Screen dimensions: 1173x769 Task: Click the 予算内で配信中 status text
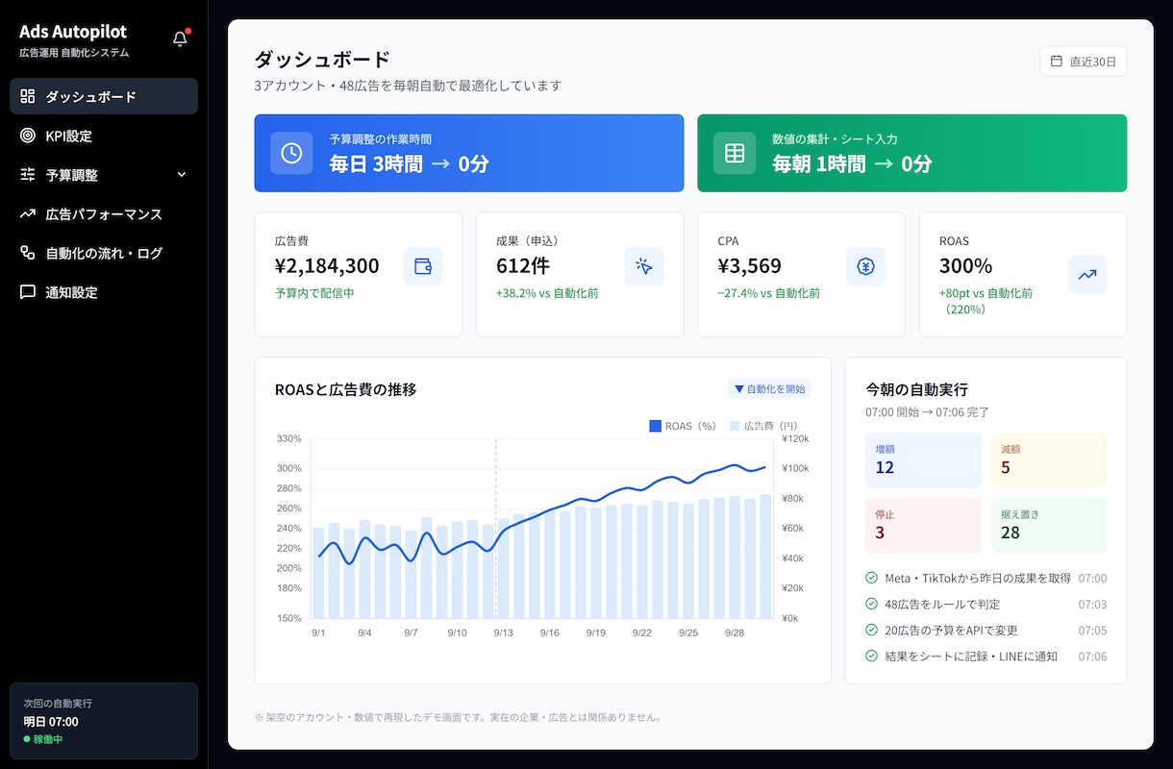(314, 292)
